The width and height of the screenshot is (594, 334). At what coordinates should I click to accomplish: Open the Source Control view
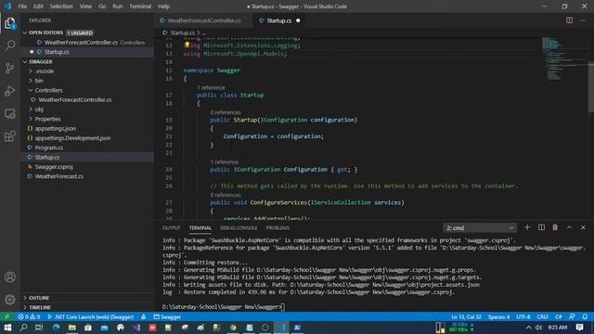click(x=10, y=68)
